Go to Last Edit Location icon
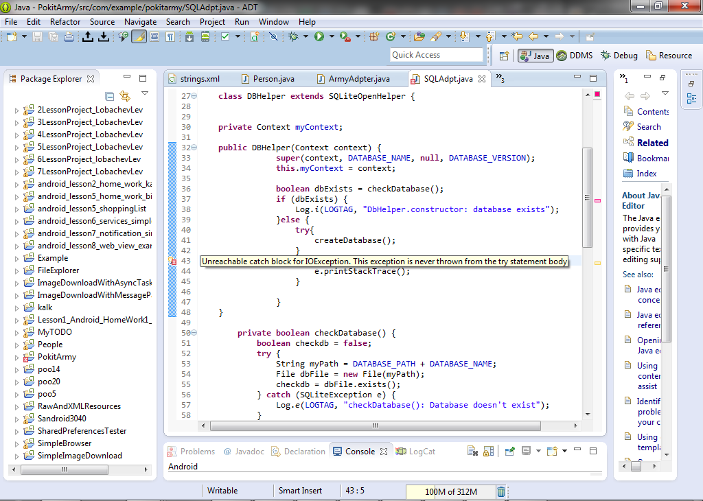The height and width of the screenshot is (501, 703). click(517, 37)
